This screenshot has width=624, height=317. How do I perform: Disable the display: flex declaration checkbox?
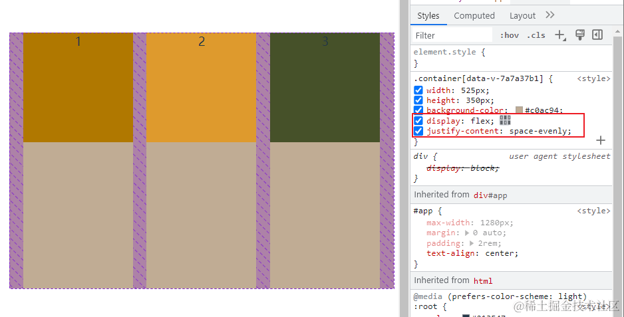click(x=418, y=120)
